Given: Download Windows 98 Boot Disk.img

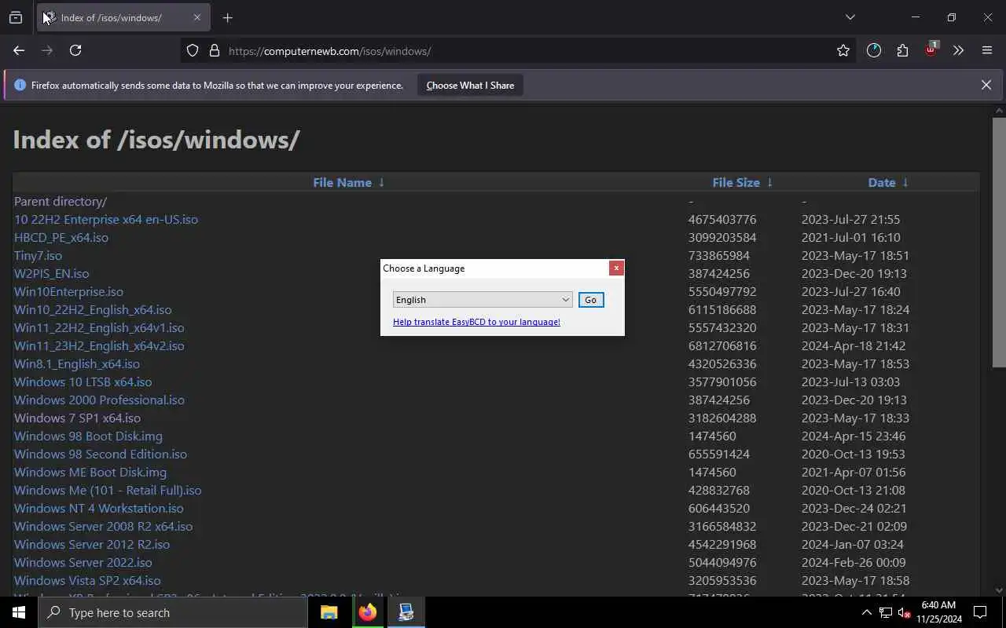Looking at the screenshot, I should pos(88,436).
